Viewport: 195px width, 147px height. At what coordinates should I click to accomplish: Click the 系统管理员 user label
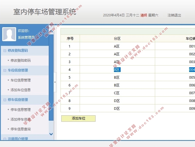pos(26,37)
